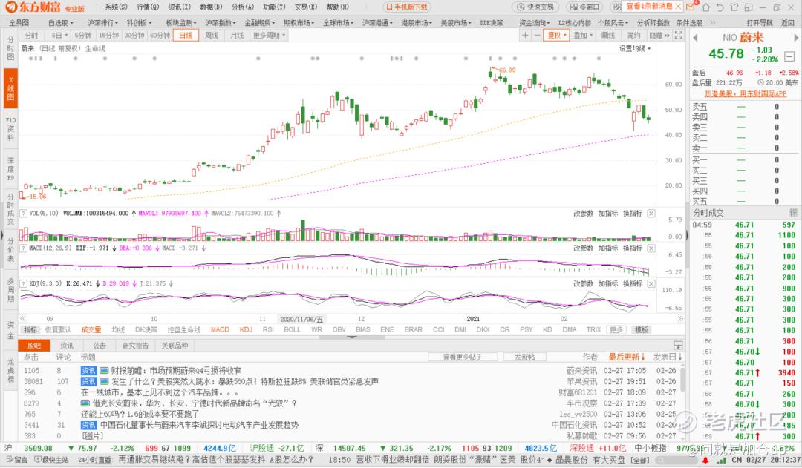Open the 系统(S) menu
Image resolution: width=802 pixels, height=468 pixels.
point(116,7)
